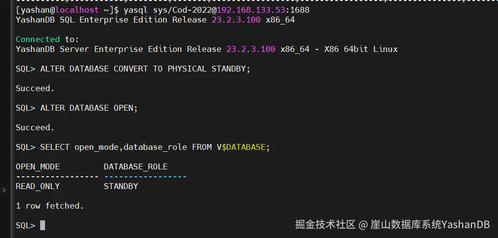Click the blinking cursor at SQL prompt
498x238 pixels.
point(43,225)
